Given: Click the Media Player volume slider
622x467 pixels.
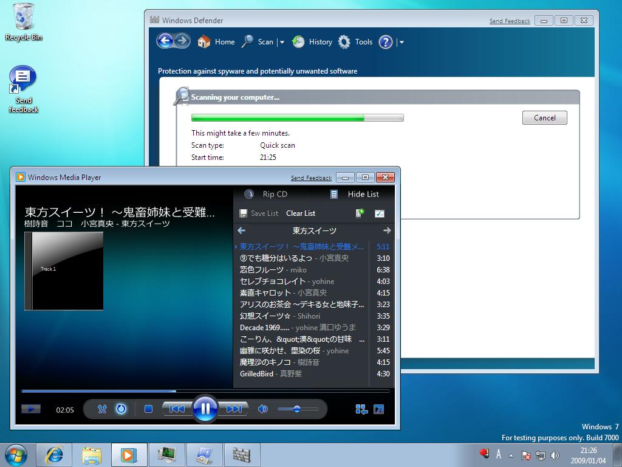Looking at the screenshot, I should coord(298,409).
